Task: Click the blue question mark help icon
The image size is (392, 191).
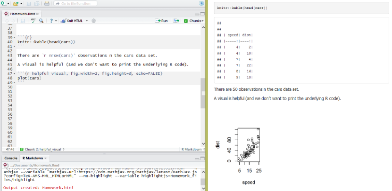Action: pos(51,21)
